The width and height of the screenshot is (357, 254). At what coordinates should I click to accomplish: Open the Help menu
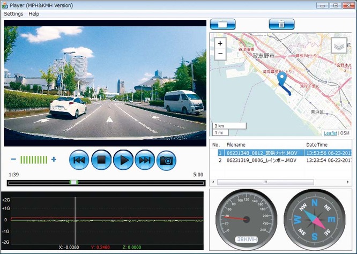tap(34, 13)
